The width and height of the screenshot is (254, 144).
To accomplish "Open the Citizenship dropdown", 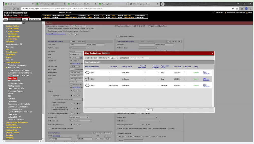I will [74, 61].
